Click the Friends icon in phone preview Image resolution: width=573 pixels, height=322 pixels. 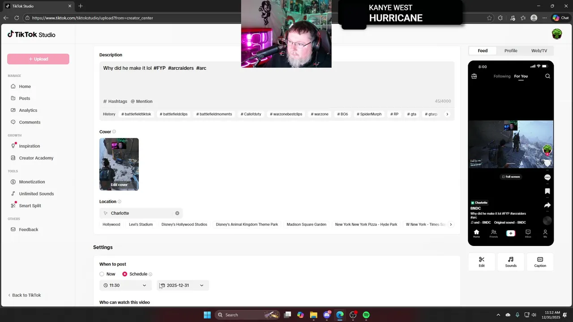[493, 233]
